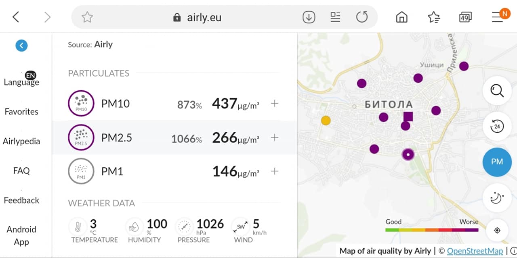Bookmark the page with star icon in address bar
The width and height of the screenshot is (517, 258).
pyautogui.click(x=87, y=17)
